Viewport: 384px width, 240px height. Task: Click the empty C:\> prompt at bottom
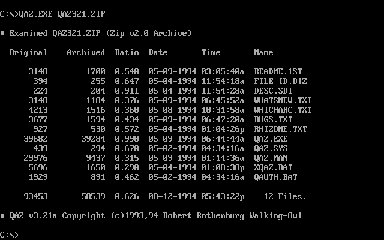[x=10, y=235]
